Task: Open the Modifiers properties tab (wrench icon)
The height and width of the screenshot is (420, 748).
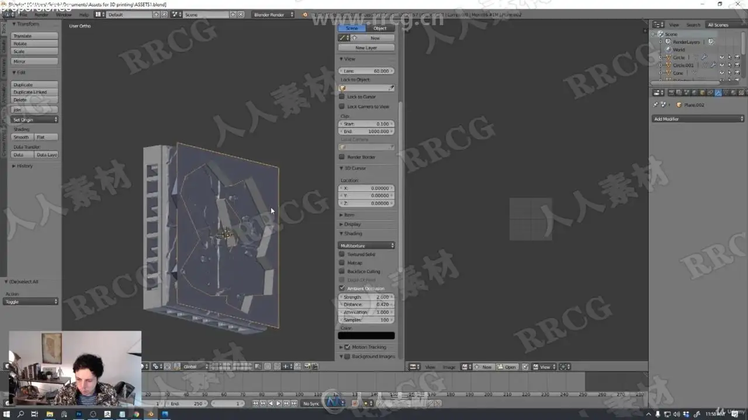Action: 718,92
